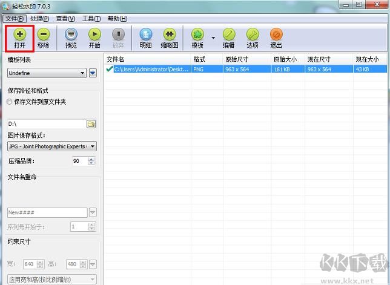Click the 43 KB current size cell
The width and height of the screenshot is (390, 285).
pyautogui.click(x=370, y=69)
